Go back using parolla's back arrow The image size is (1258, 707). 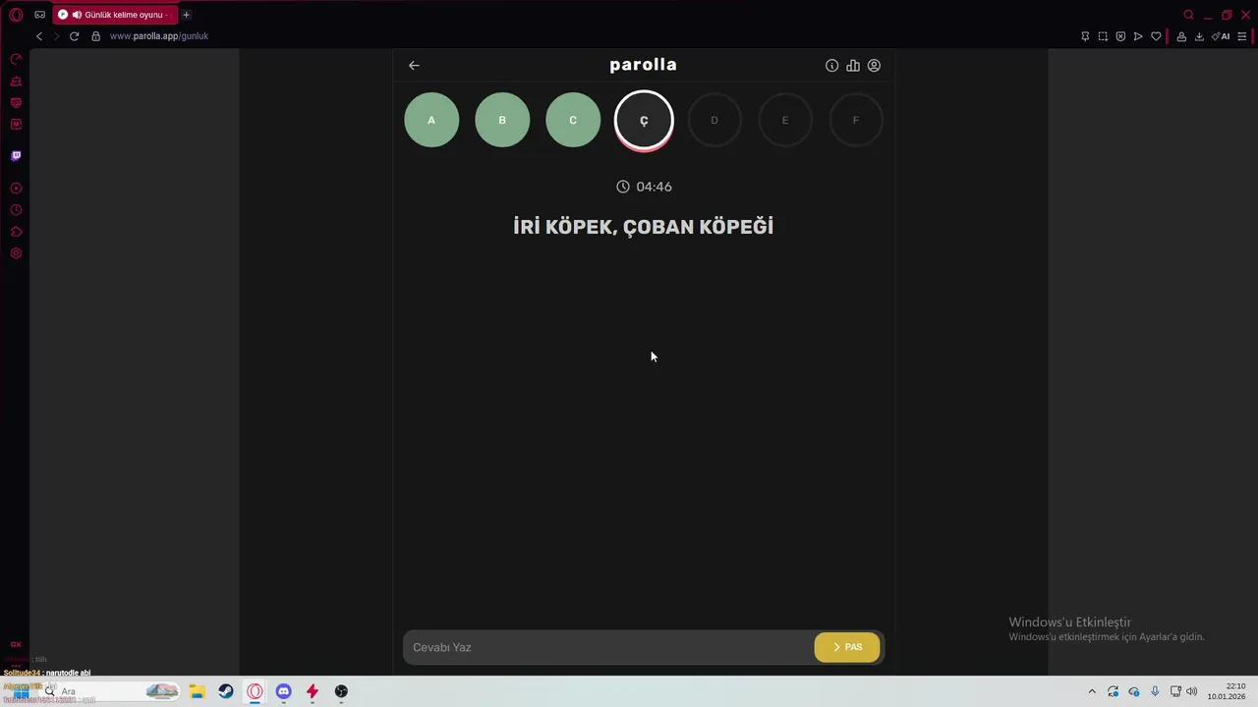point(414,65)
